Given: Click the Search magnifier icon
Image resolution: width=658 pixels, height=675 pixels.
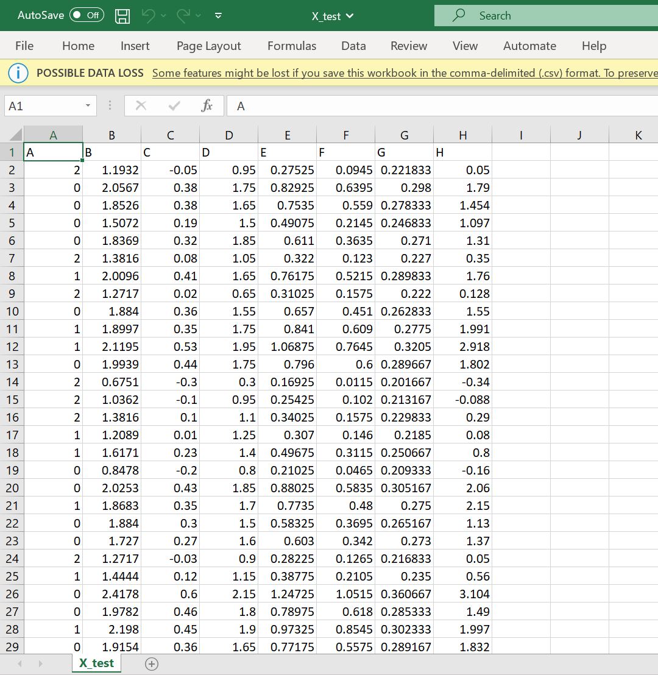Looking at the screenshot, I should click(458, 15).
